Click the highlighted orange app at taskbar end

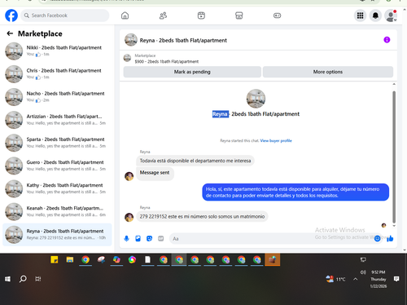273,260
